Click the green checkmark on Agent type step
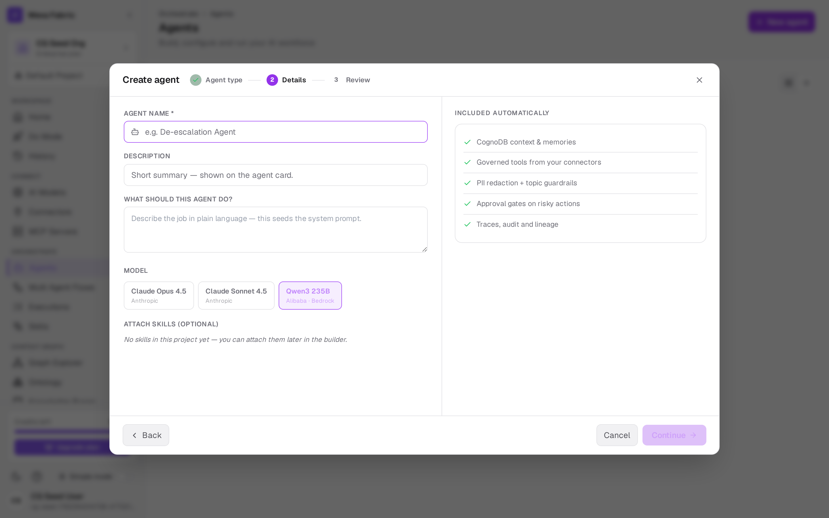 pyautogui.click(x=196, y=80)
